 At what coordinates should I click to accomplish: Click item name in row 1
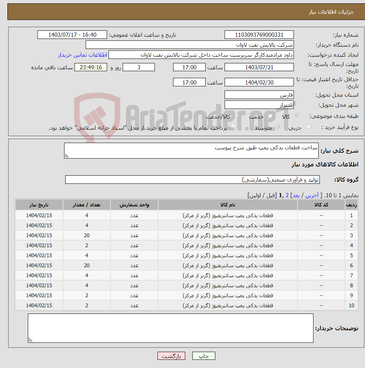[x=228, y=215]
